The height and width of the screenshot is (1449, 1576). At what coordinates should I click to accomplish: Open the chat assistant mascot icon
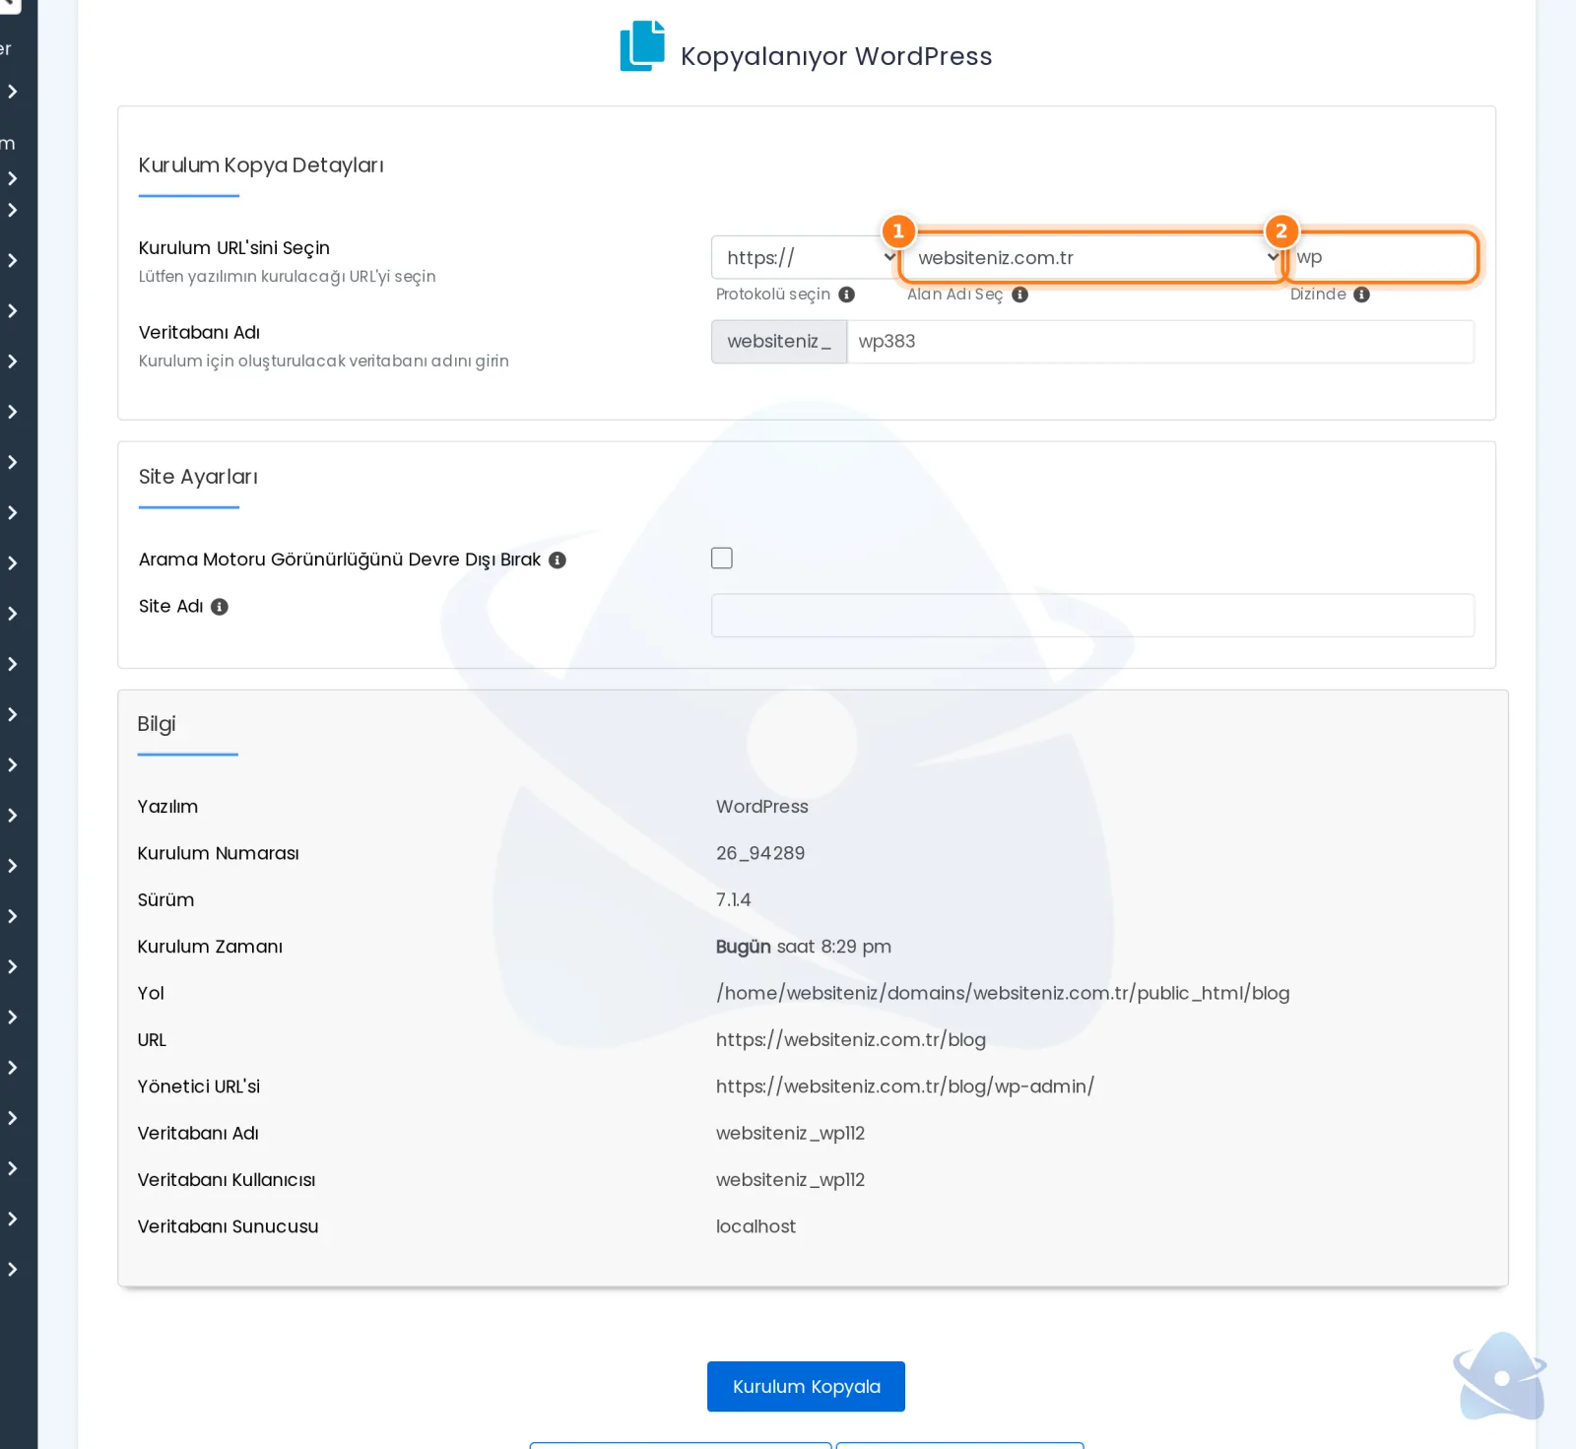pyautogui.click(x=1499, y=1376)
